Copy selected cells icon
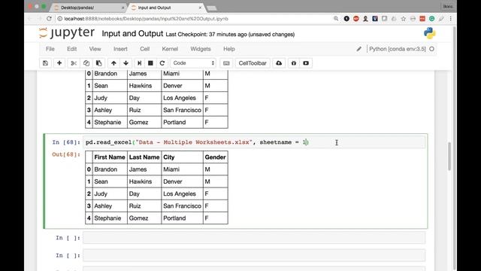Screen dimensions: 481x271 point(86,63)
